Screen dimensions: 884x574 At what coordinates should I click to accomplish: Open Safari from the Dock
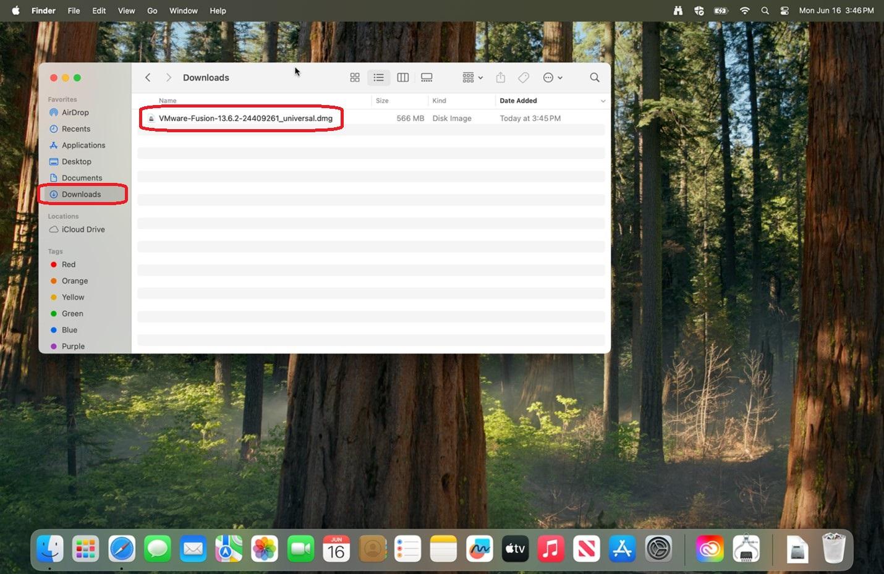(122, 549)
